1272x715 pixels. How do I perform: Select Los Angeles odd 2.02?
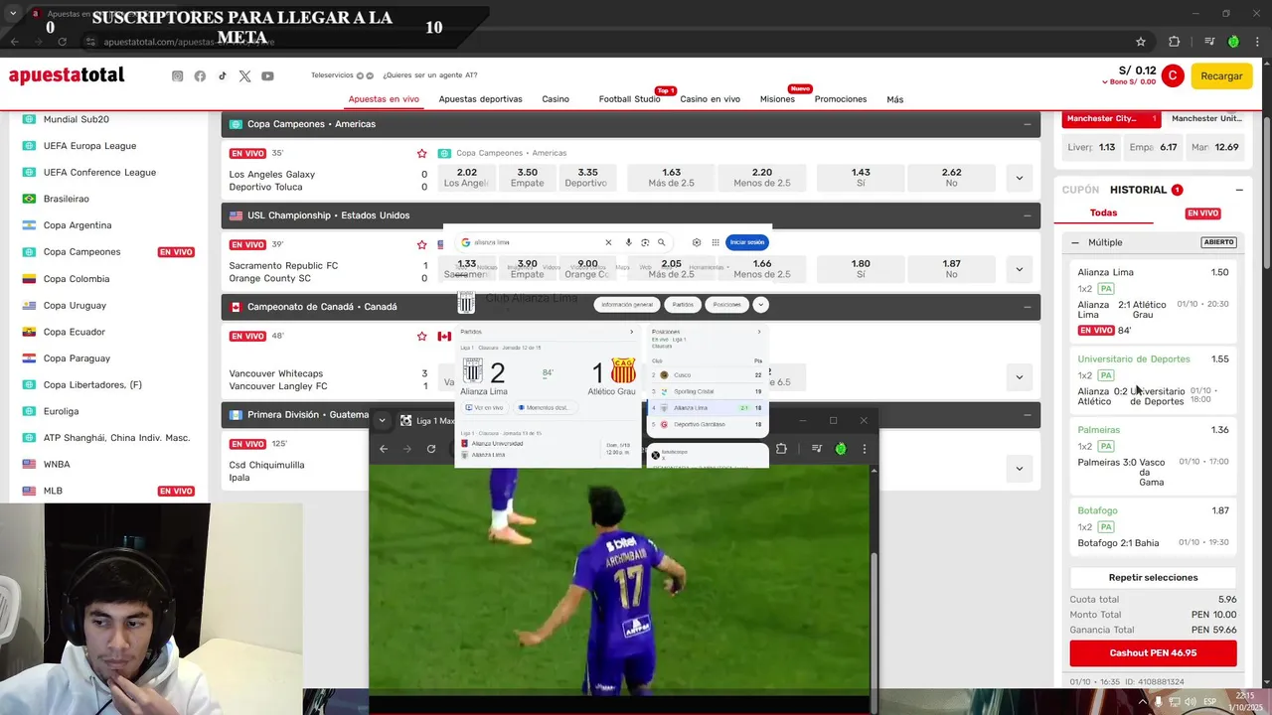point(466,178)
